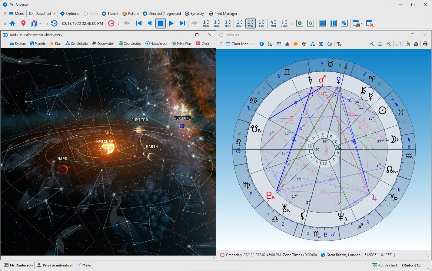Toggle the 1 MIN time step
Image resolution: width=432 pixels, height=271 pixels.
251,23
